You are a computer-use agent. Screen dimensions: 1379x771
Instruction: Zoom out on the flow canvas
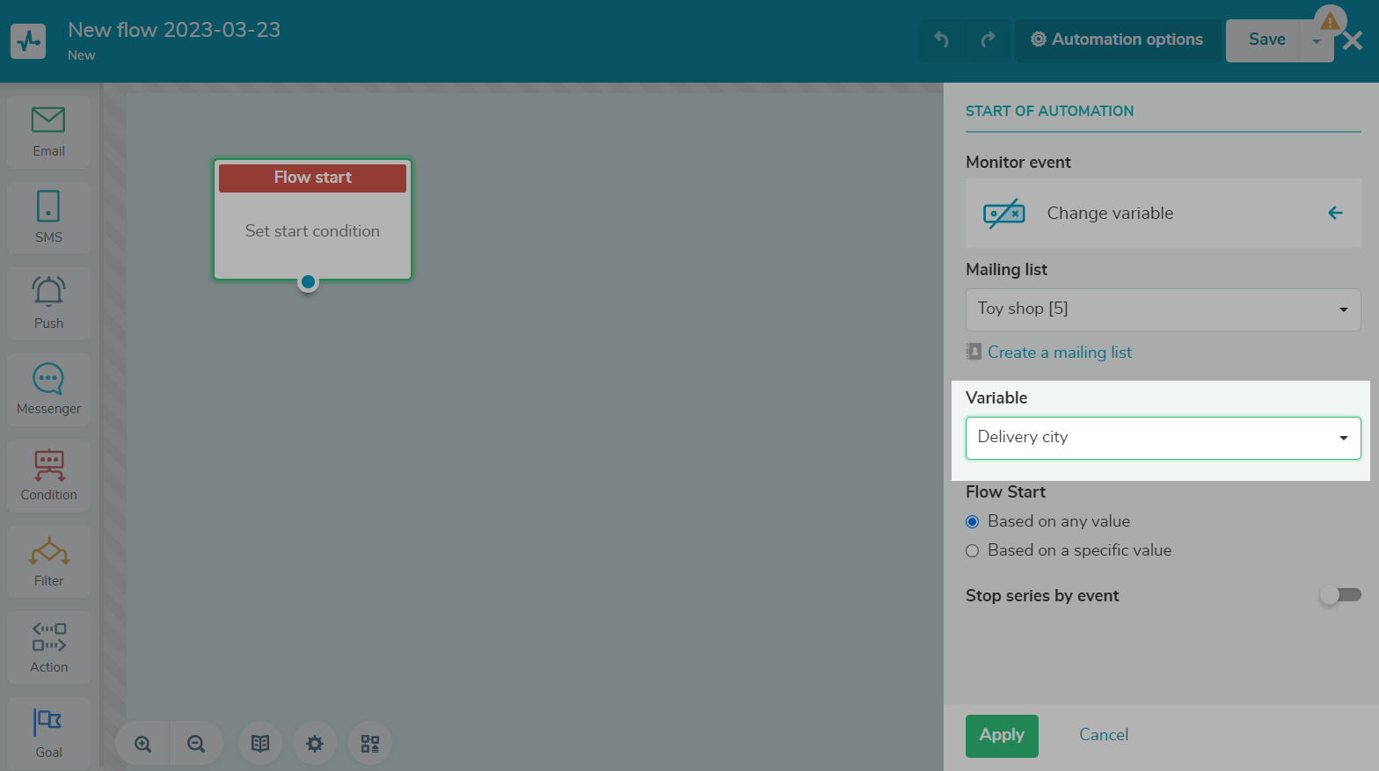click(196, 744)
